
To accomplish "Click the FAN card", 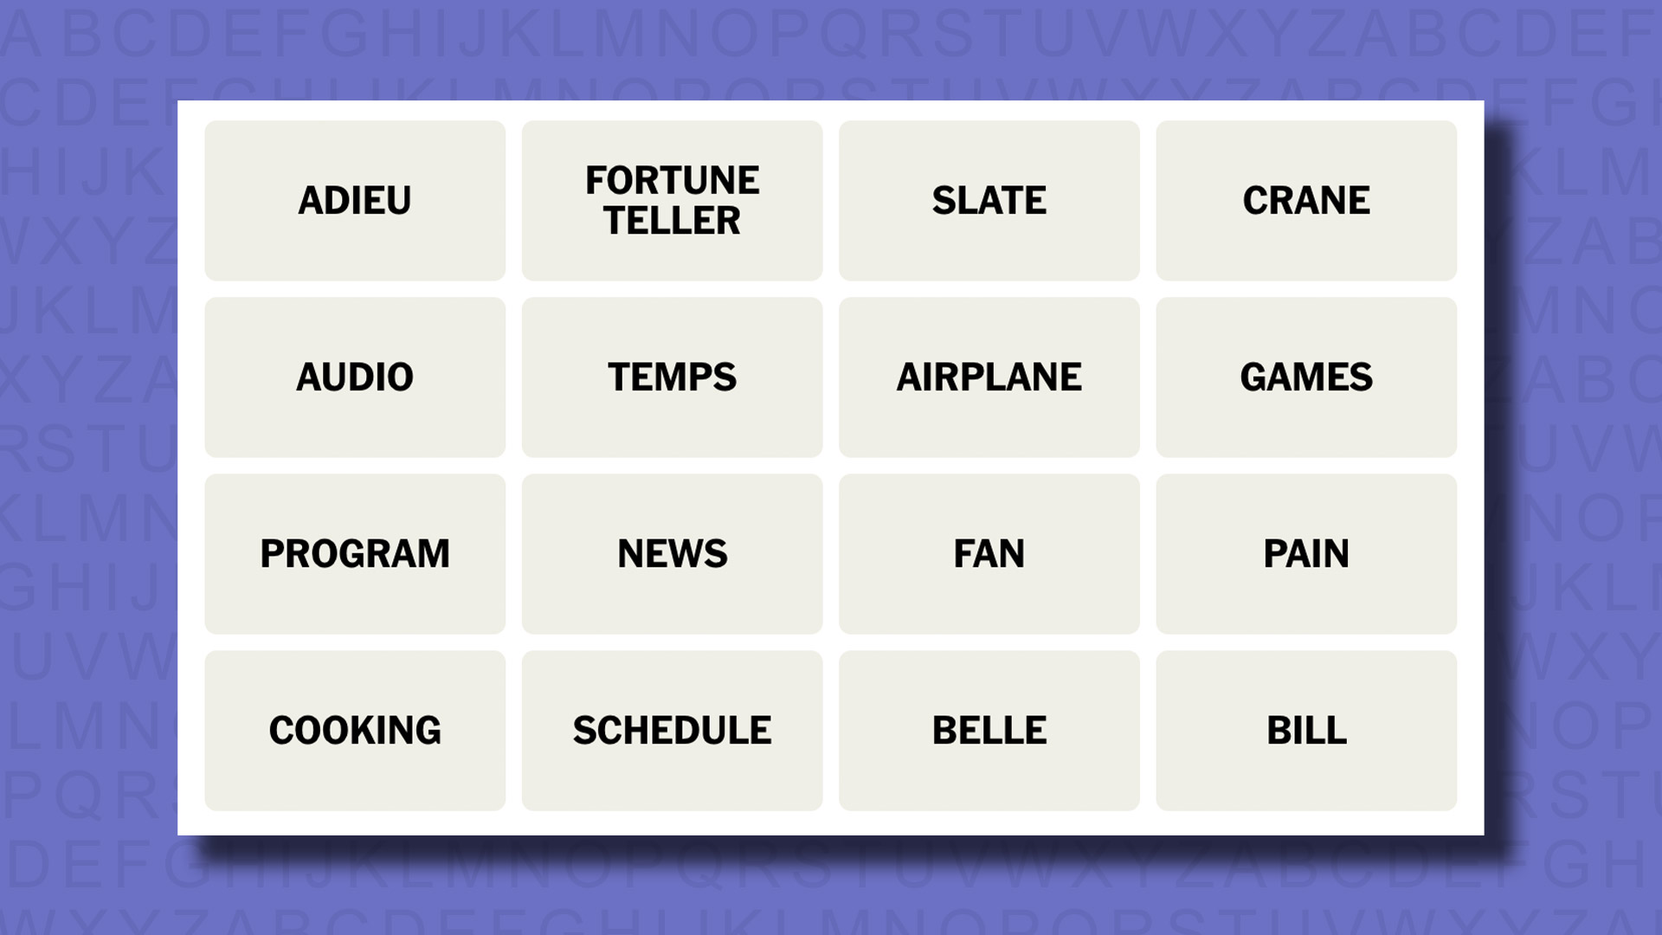I will pyautogui.click(x=989, y=552).
